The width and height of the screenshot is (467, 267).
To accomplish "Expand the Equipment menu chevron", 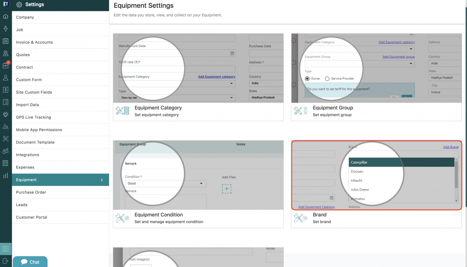I will pyautogui.click(x=102, y=180).
